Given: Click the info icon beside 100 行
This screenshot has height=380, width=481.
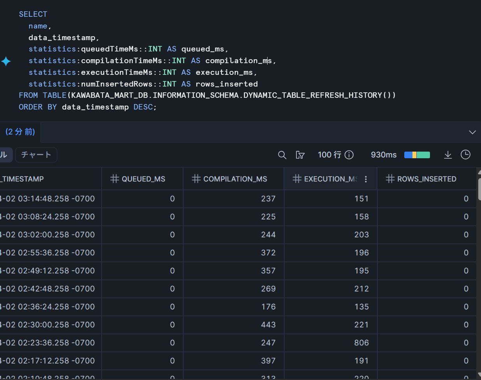Looking at the screenshot, I should click(x=349, y=155).
